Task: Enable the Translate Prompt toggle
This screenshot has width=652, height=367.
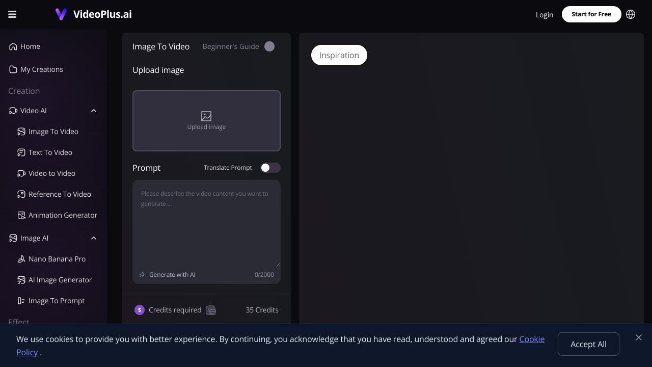Action: point(270,168)
